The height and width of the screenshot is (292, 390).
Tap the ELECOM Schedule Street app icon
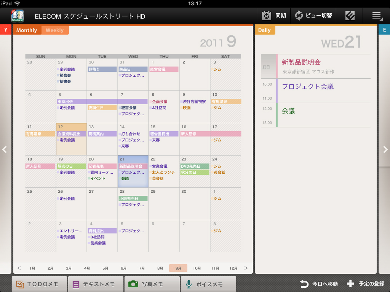pos(18,16)
